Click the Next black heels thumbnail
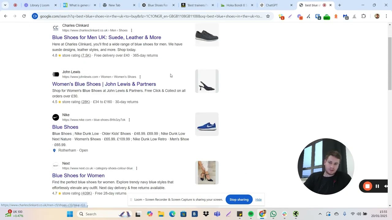 207,173
